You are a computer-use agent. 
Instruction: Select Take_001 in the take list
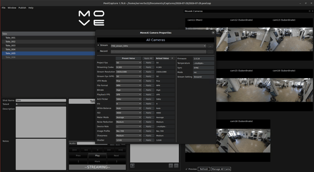point(48,37)
